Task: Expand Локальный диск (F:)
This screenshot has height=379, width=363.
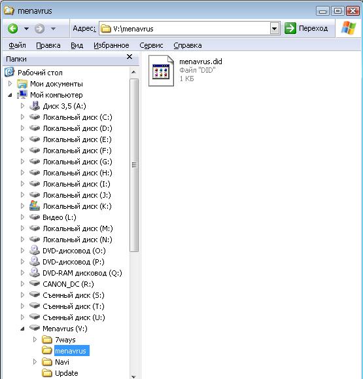Action: (x=22, y=151)
